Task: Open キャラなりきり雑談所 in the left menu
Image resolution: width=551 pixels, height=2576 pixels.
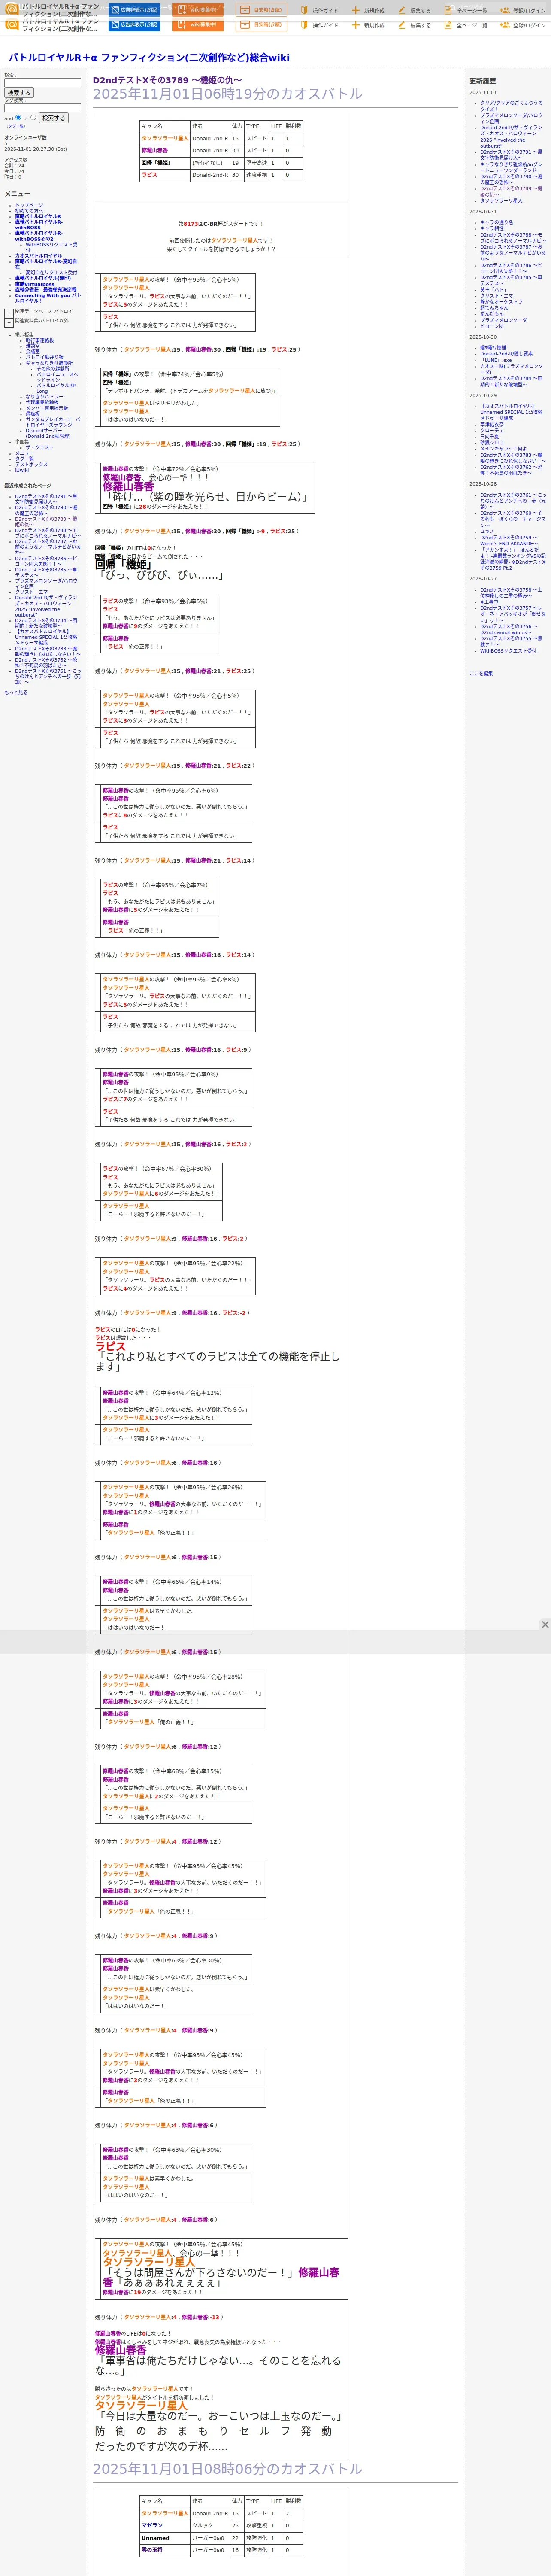Action: pos(49,363)
